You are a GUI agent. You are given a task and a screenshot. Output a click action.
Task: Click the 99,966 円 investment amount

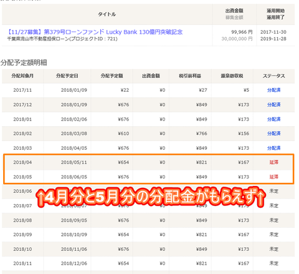[x=242, y=32]
